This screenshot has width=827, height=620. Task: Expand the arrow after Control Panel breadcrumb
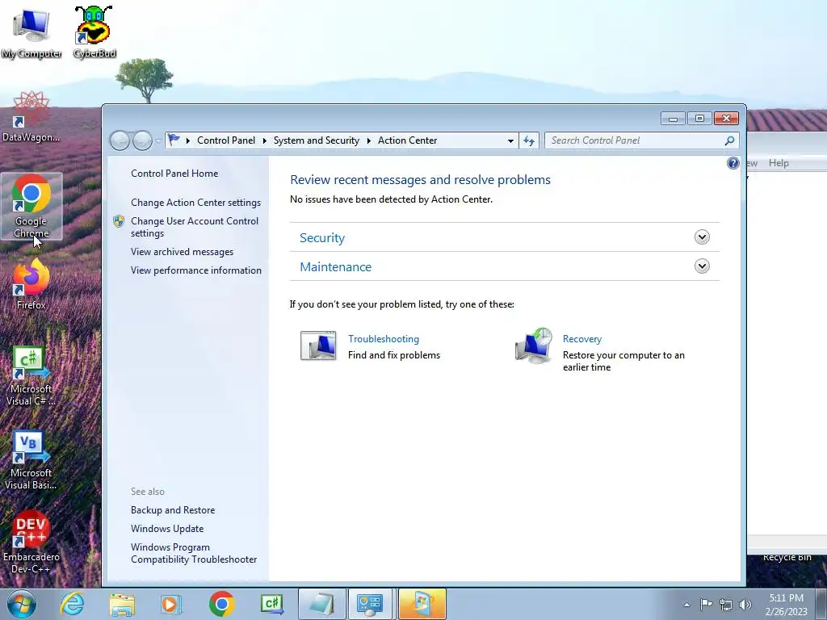(264, 140)
